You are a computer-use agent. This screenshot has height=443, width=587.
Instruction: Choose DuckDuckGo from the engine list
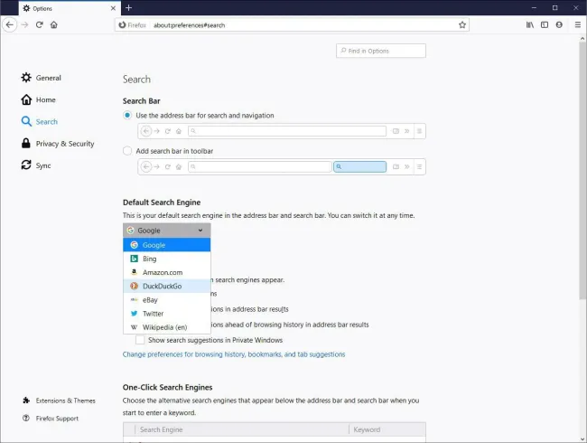click(162, 286)
